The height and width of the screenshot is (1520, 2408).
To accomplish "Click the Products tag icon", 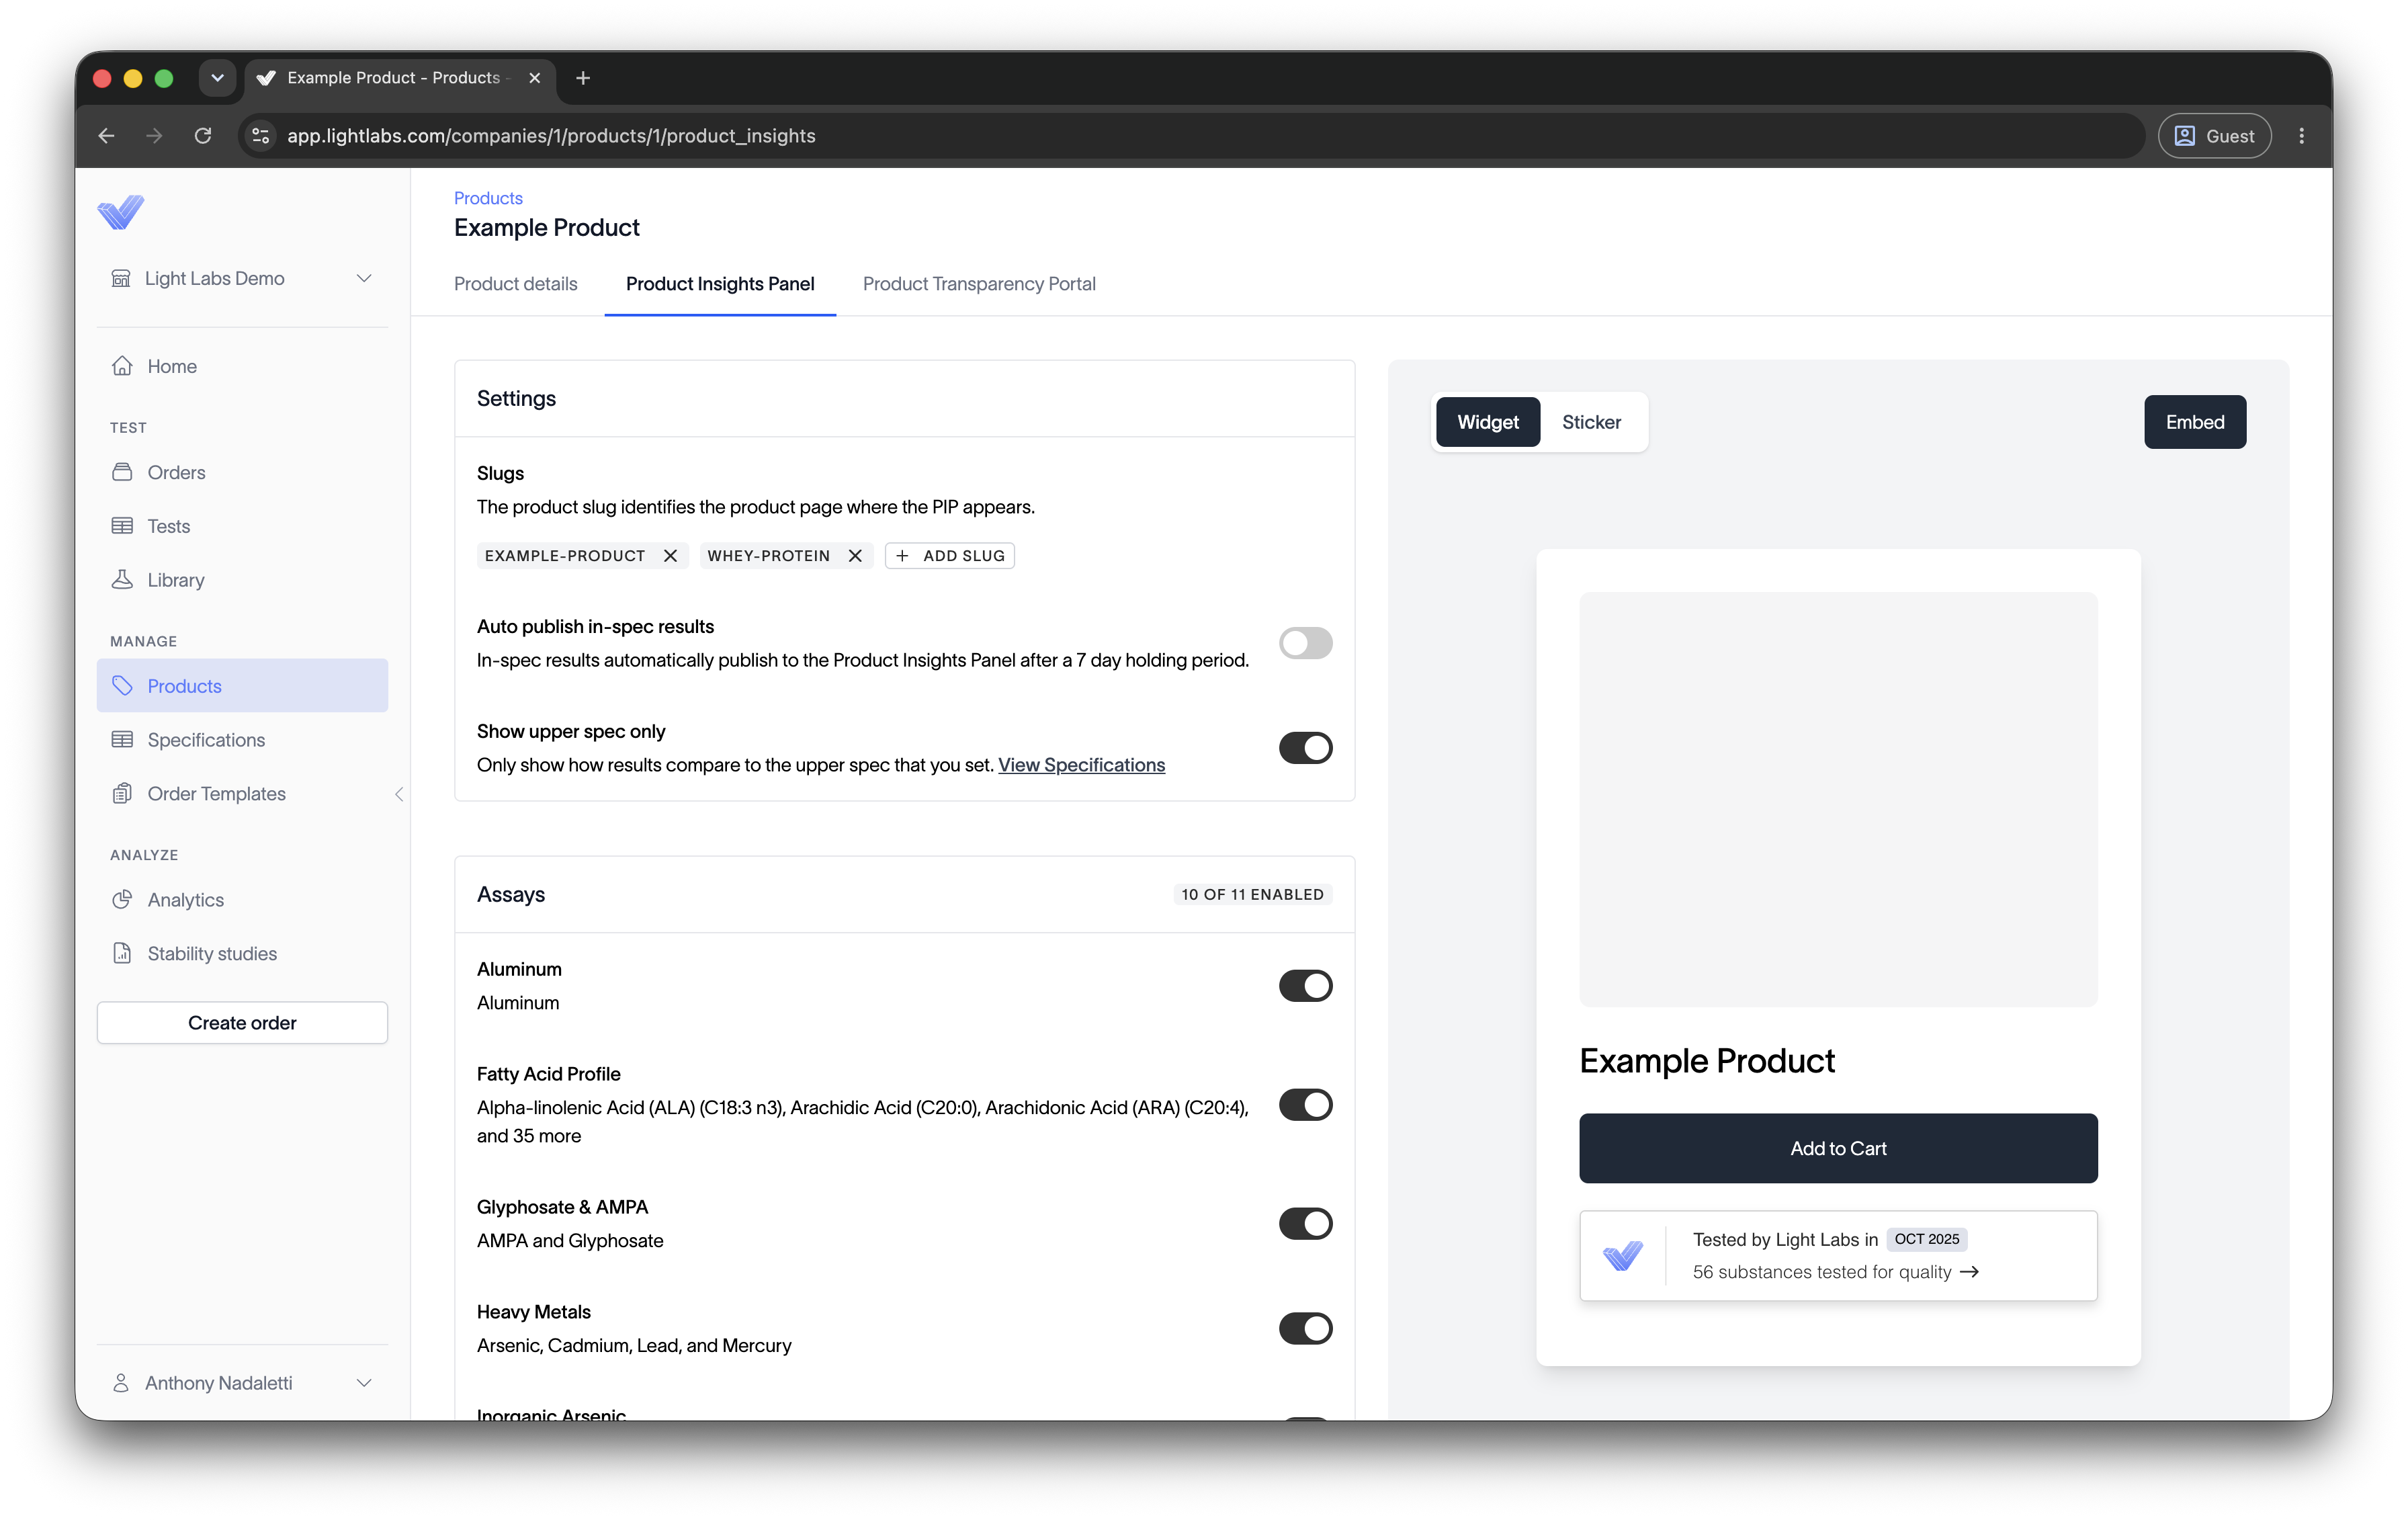I will pos(122,686).
